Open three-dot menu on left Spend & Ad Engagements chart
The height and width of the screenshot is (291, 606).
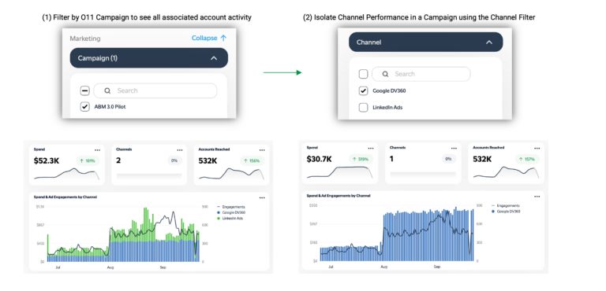click(262, 197)
